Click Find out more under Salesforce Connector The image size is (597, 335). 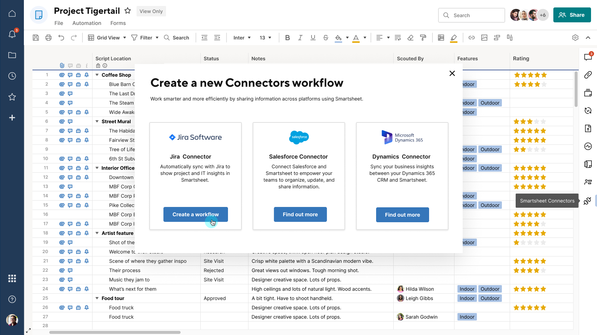(300, 214)
